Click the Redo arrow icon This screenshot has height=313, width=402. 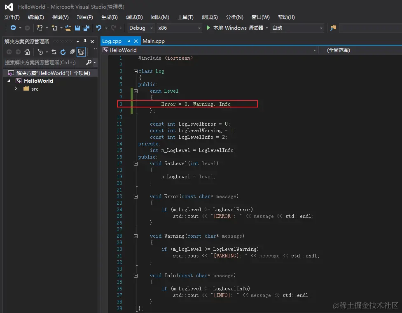click(x=113, y=28)
